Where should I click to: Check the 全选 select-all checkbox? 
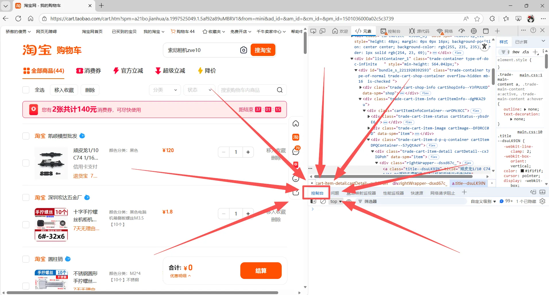(x=26, y=90)
